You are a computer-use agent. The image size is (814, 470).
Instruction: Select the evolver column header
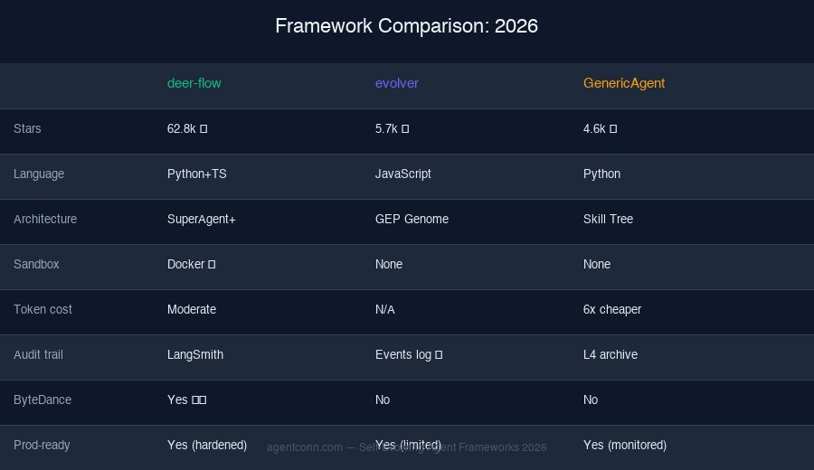click(x=397, y=83)
